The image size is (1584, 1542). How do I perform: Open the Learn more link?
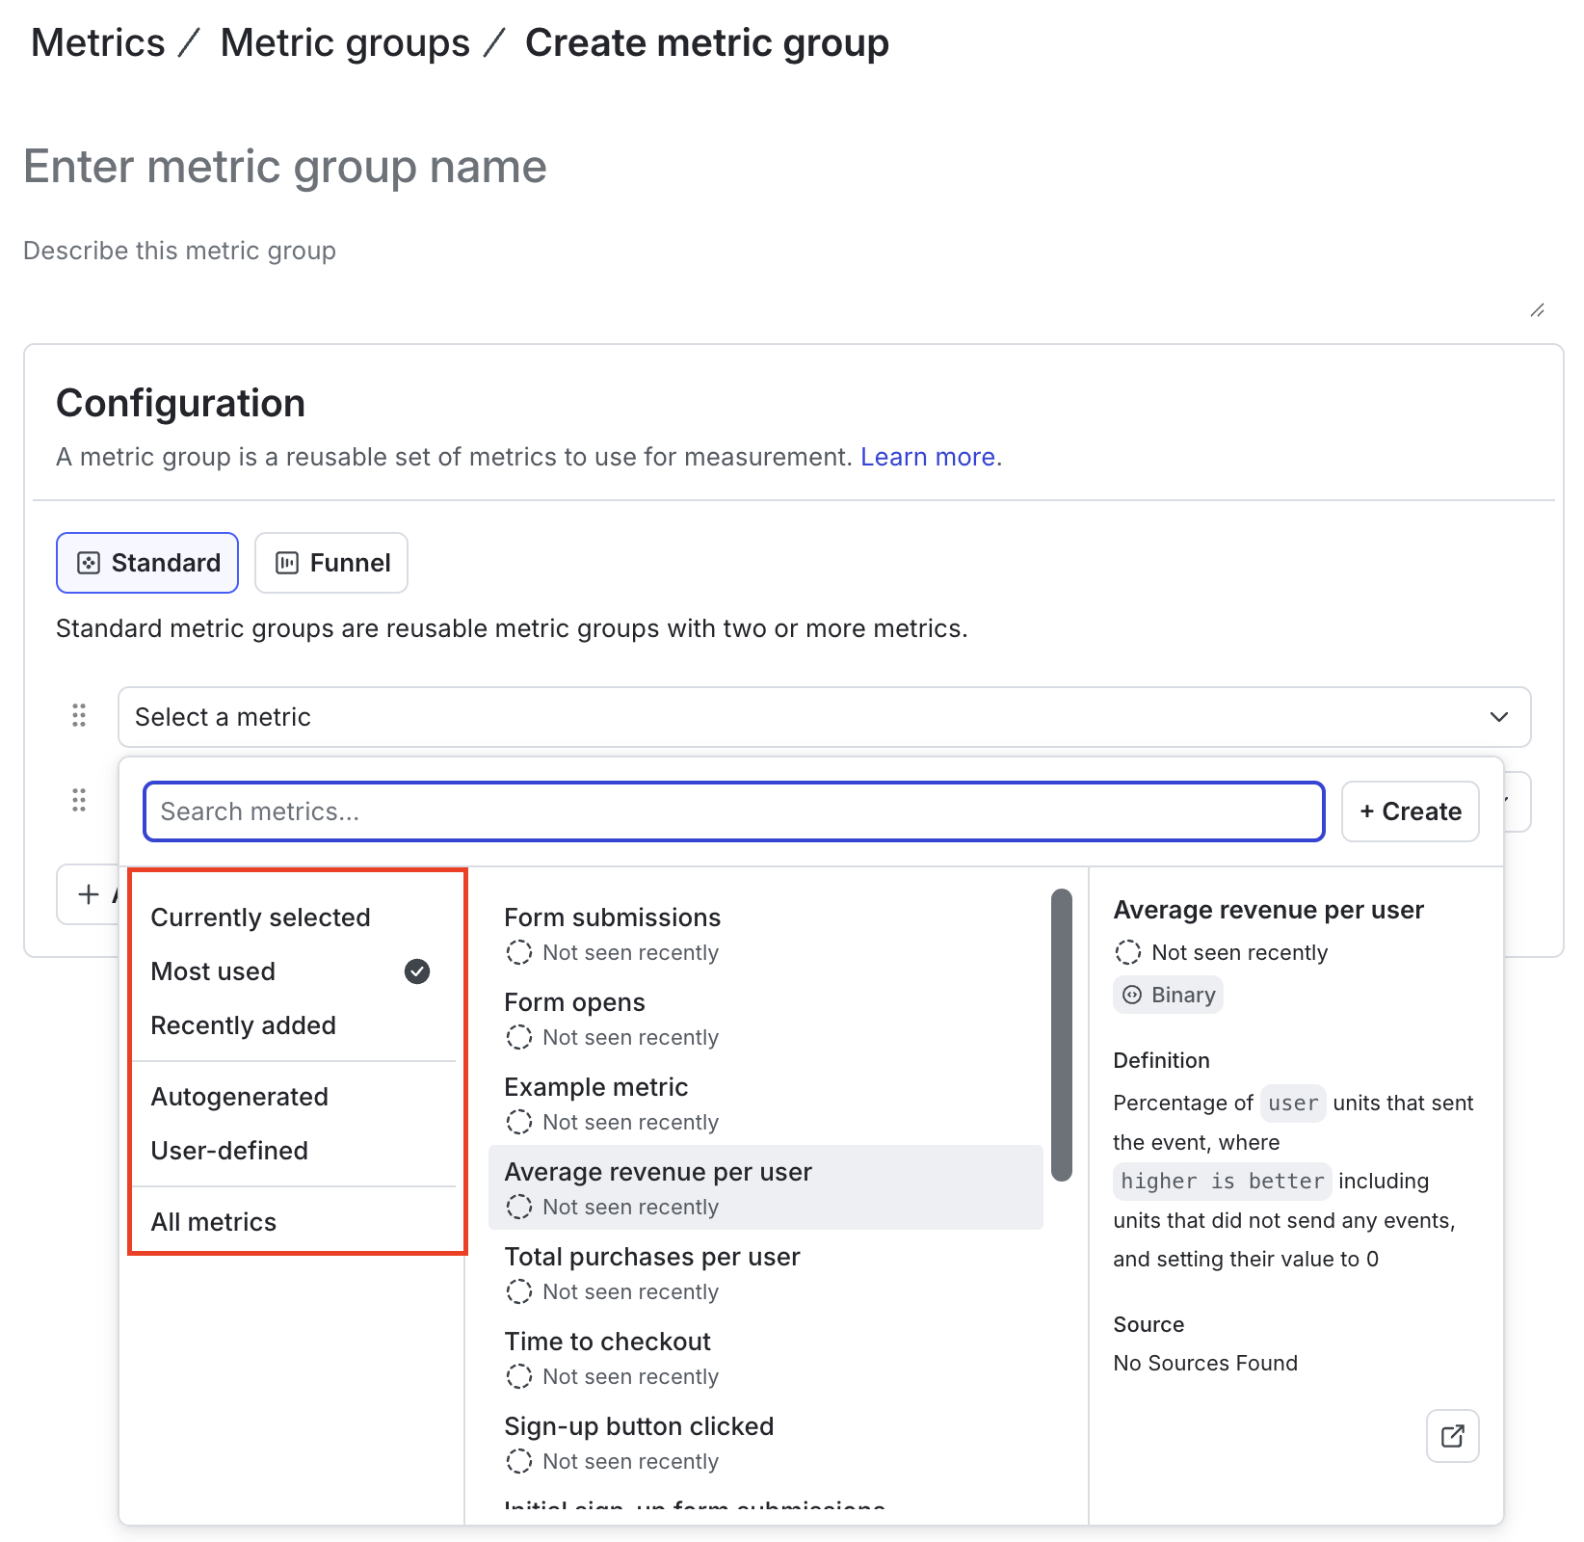click(x=927, y=457)
